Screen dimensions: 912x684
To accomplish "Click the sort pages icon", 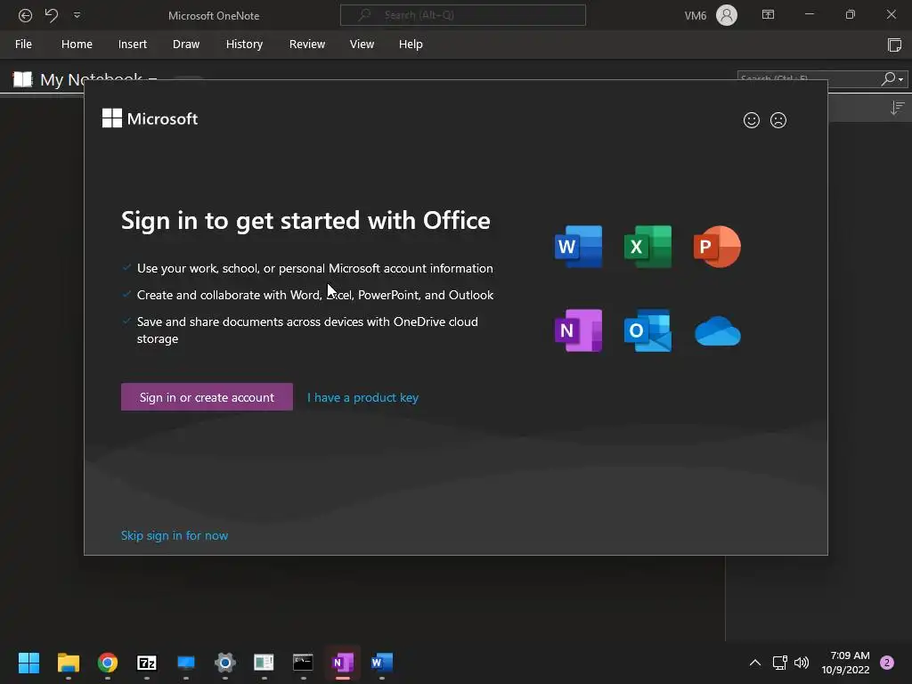I will 898,108.
